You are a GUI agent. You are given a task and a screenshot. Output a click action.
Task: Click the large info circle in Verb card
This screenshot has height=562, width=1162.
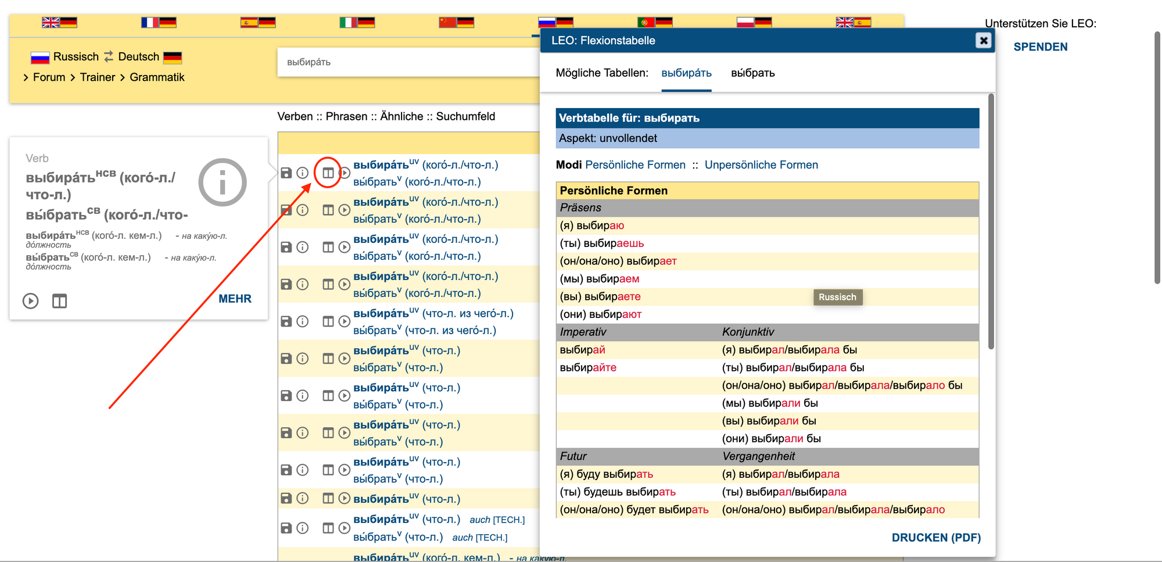point(223,182)
